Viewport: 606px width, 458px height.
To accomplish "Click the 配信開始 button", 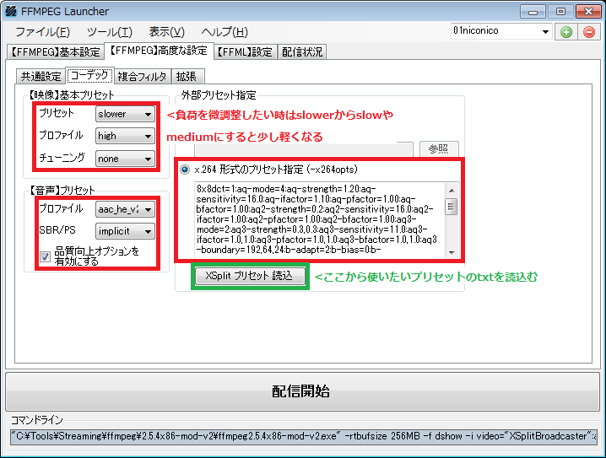I will pyautogui.click(x=302, y=391).
